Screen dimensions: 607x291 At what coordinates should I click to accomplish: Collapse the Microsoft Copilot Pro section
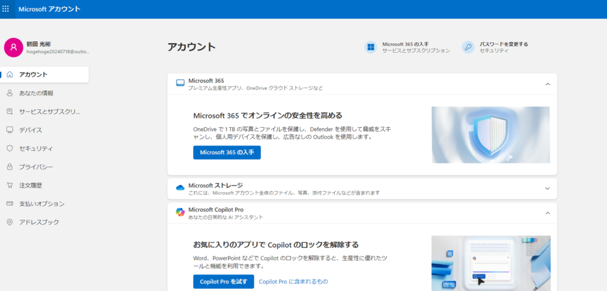[x=547, y=213]
